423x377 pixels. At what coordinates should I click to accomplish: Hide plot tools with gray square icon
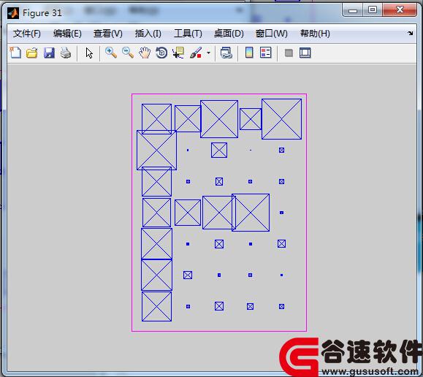click(289, 53)
